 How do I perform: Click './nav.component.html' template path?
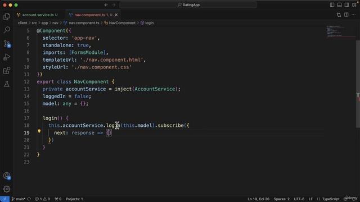click(x=112, y=60)
